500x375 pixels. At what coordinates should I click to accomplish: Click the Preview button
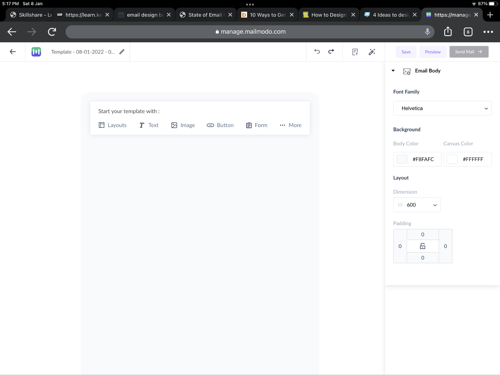[x=433, y=52]
